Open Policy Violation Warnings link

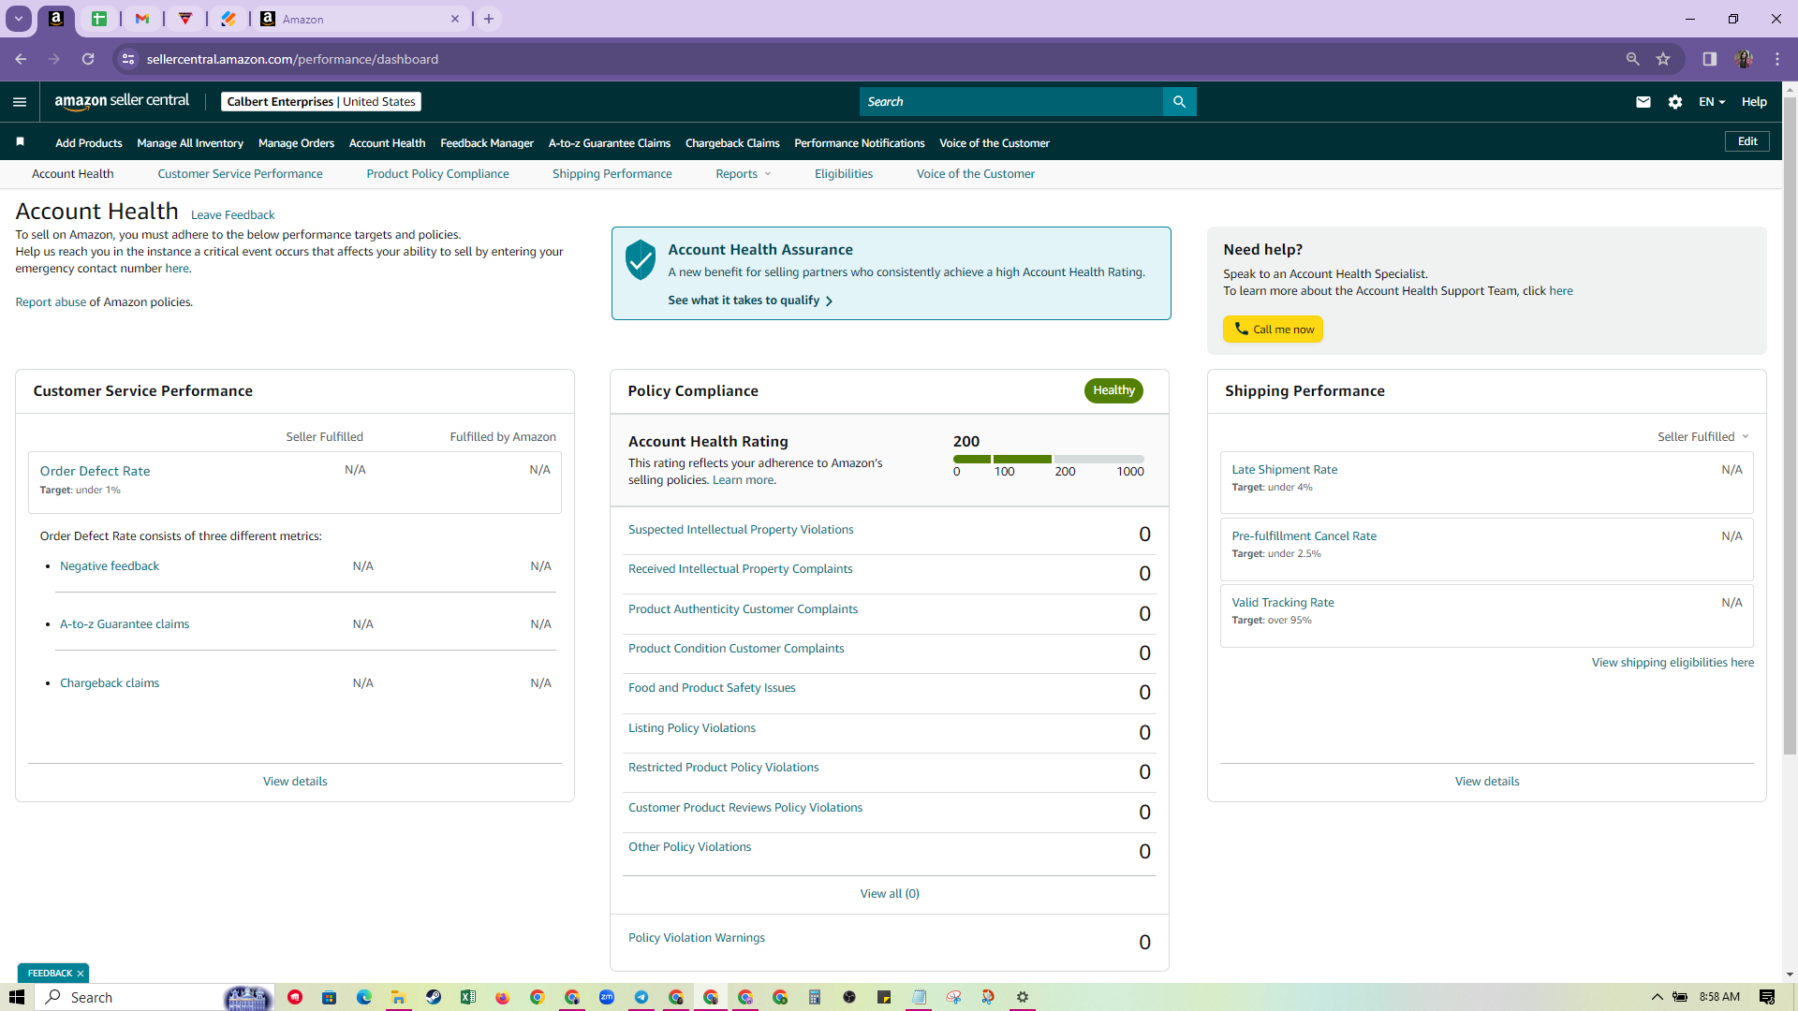pyautogui.click(x=697, y=938)
